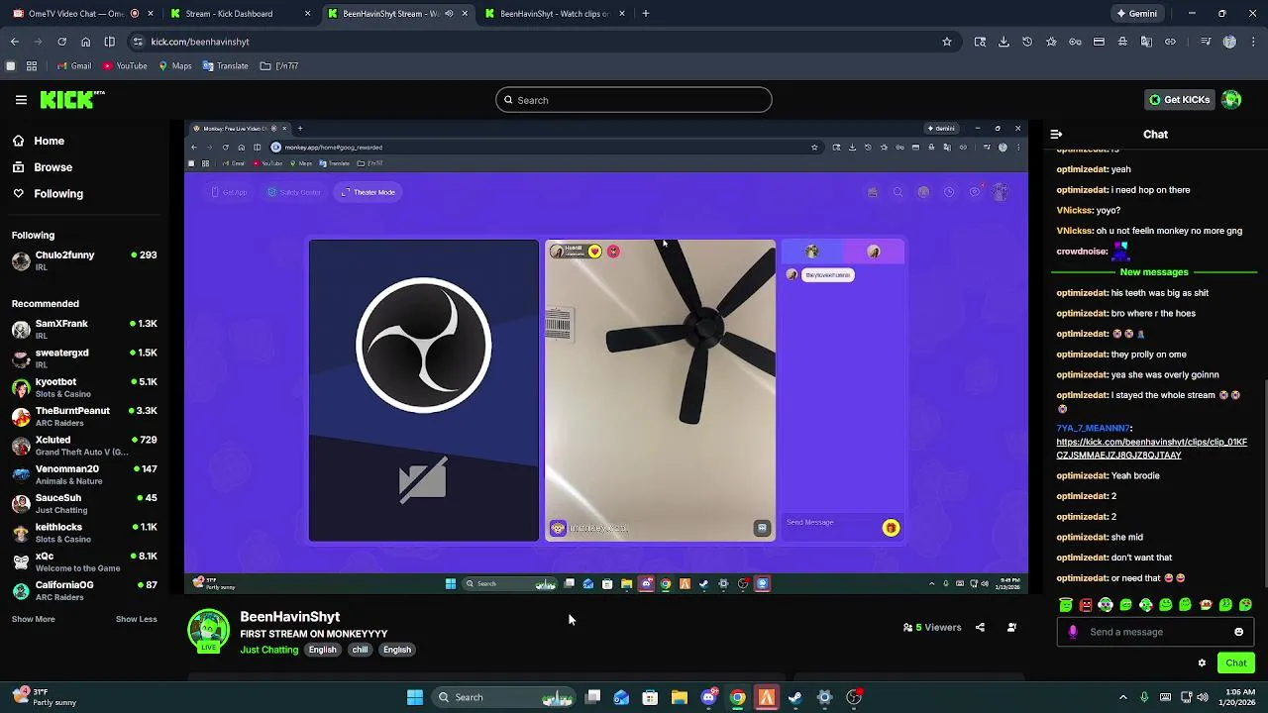Image resolution: width=1268 pixels, height=713 pixels.
Task: Open the SamXFrank channel
Action: 84,330
